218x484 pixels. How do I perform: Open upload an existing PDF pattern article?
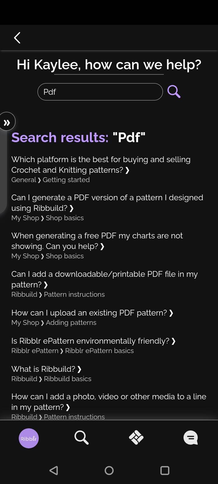click(x=92, y=313)
